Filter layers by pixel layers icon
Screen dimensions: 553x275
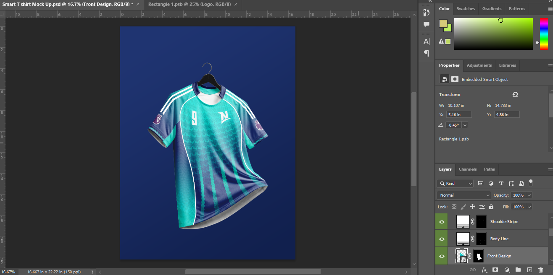pos(481,183)
